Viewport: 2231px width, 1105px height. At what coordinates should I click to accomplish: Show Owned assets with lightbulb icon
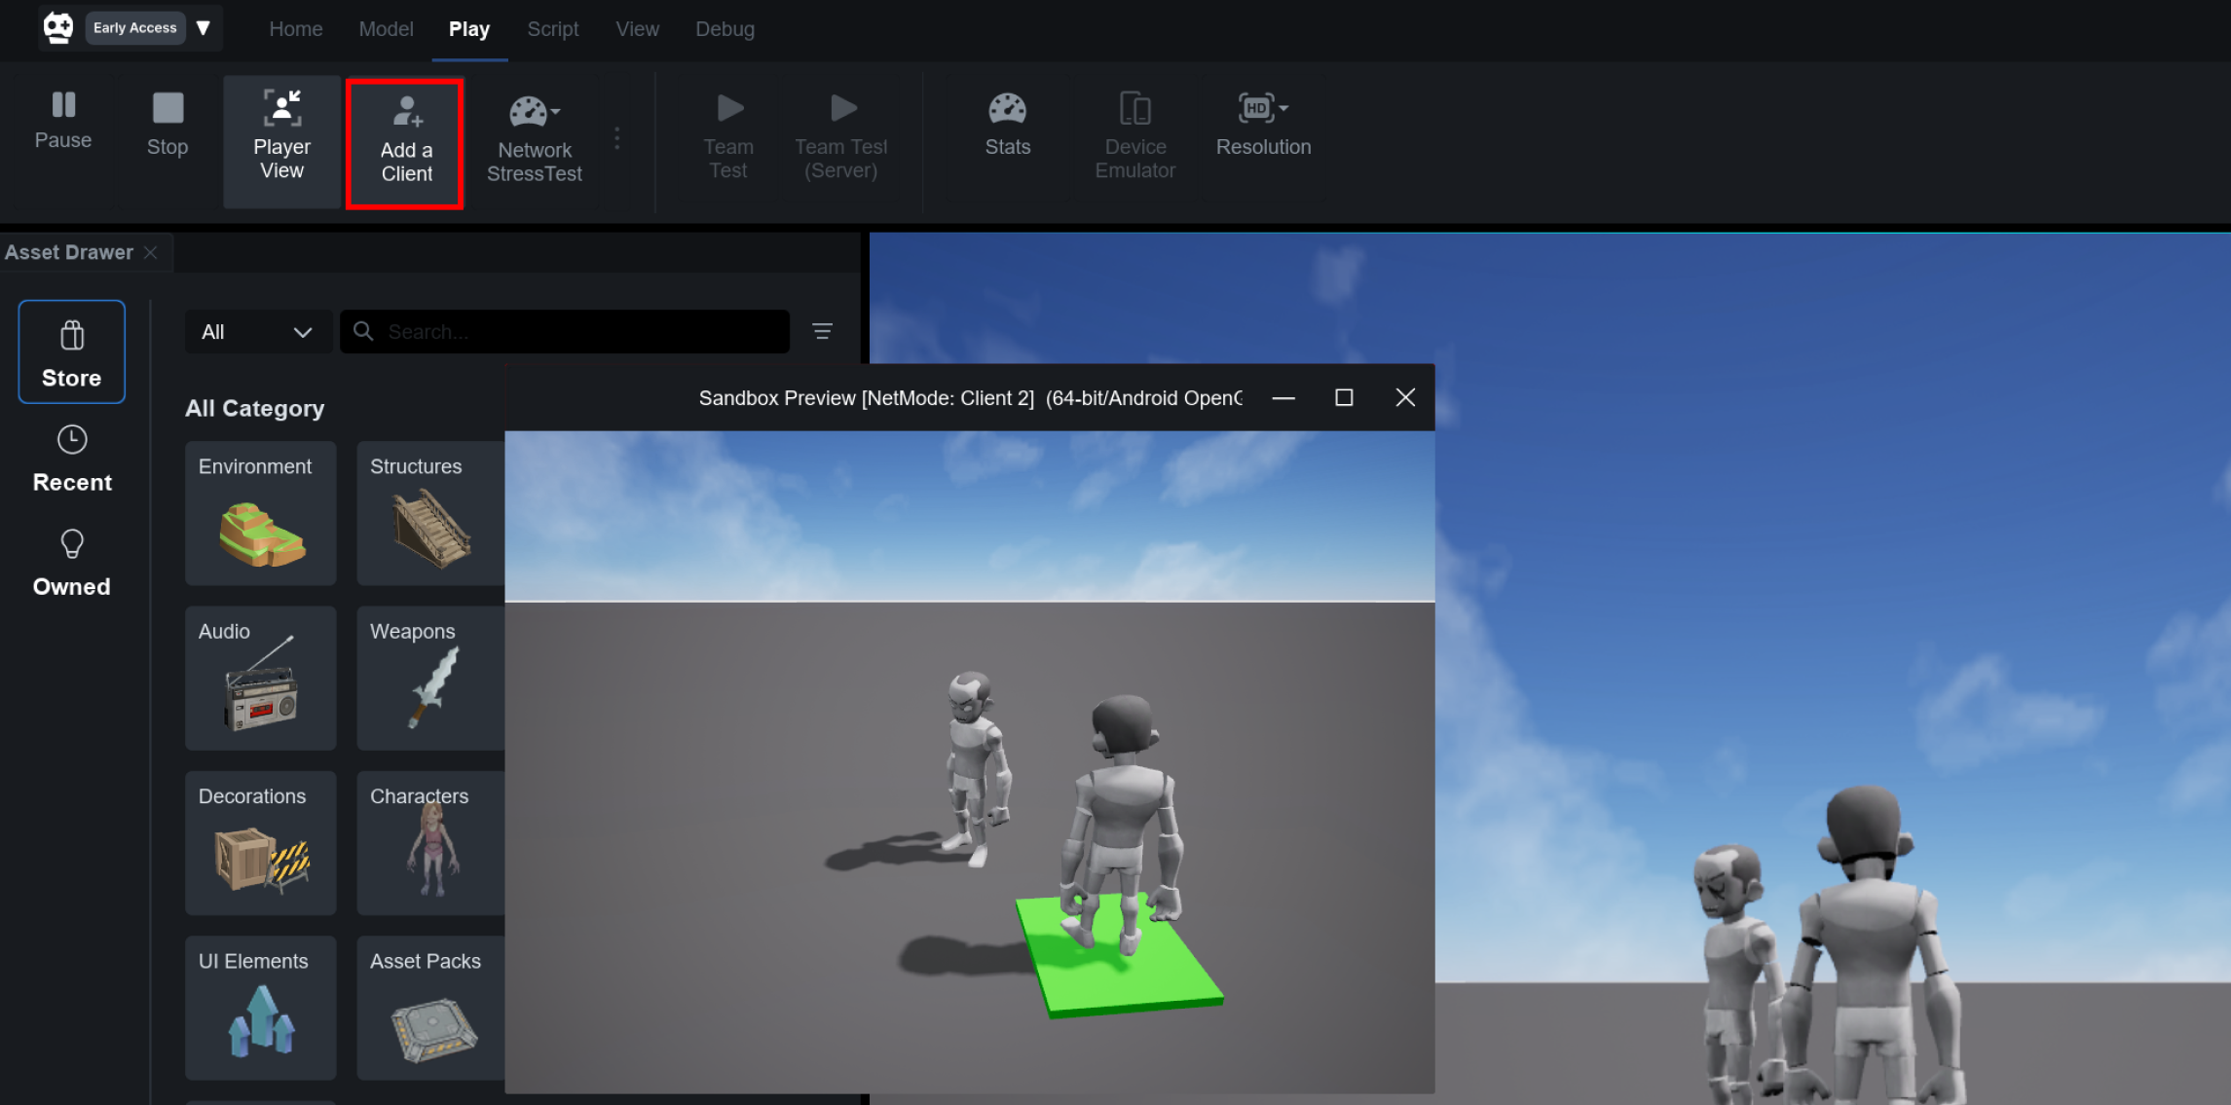tap(72, 563)
